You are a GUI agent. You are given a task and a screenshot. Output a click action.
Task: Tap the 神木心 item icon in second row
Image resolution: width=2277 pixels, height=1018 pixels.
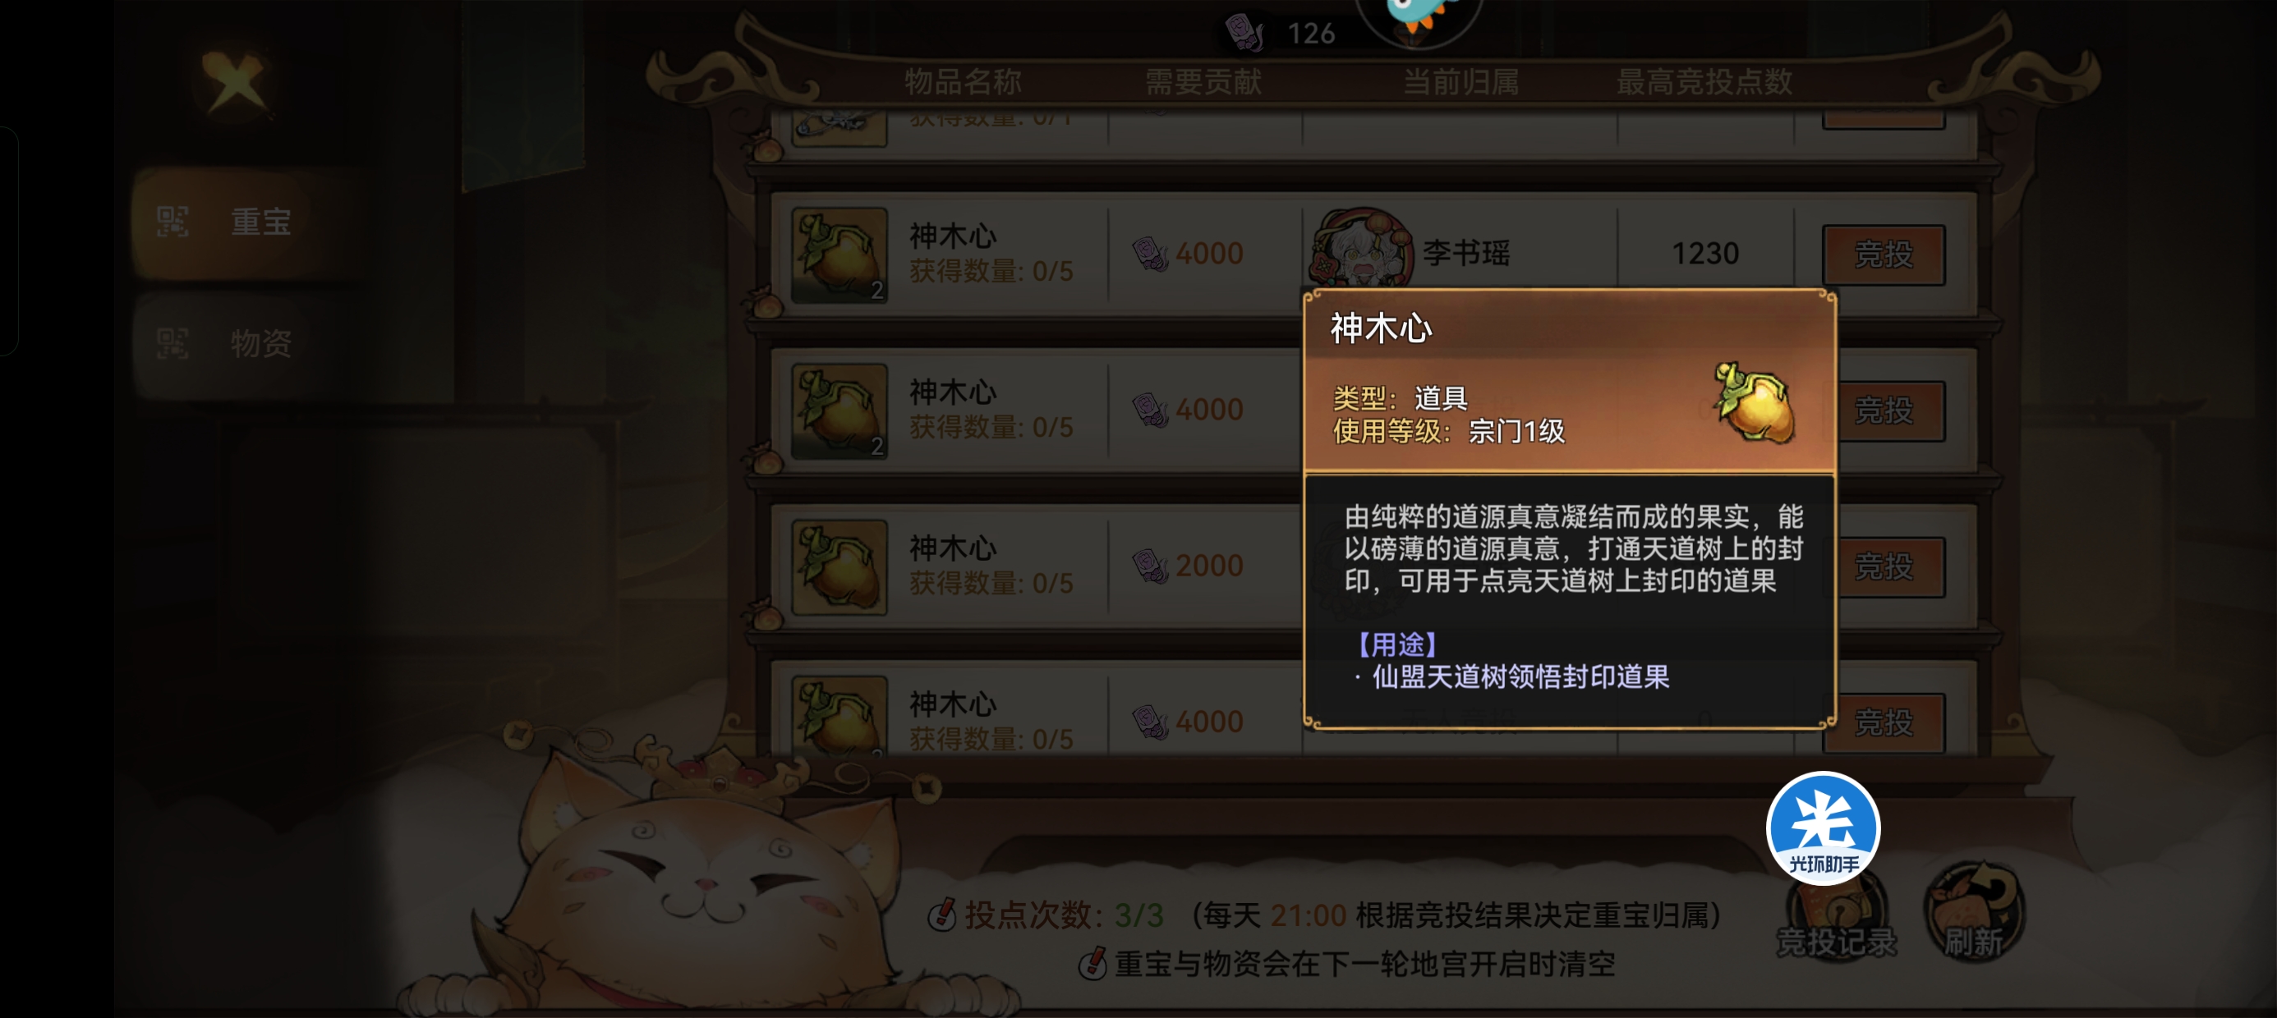tap(839, 411)
